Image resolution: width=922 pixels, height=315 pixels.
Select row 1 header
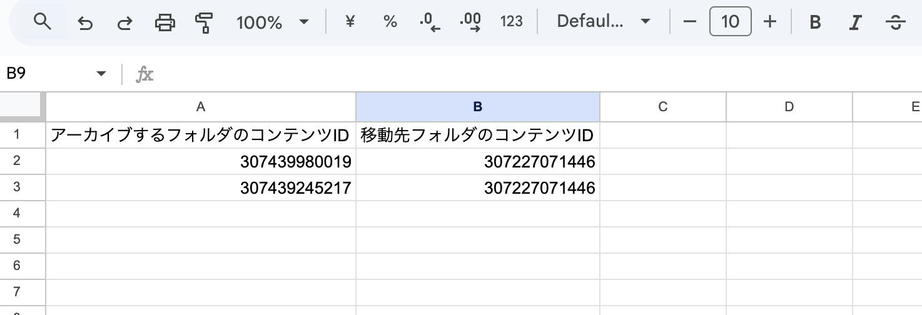click(x=23, y=134)
